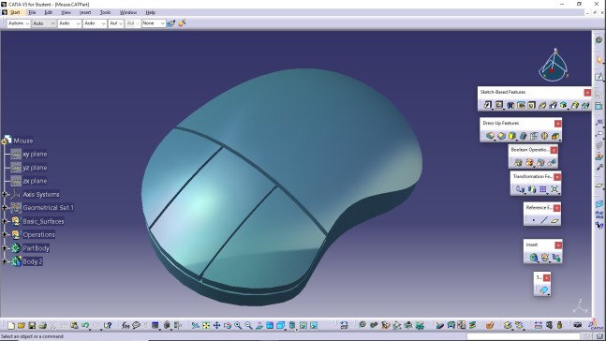Select the xy plane in tree
Screen dimensions: 606x341
click(35, 154)
